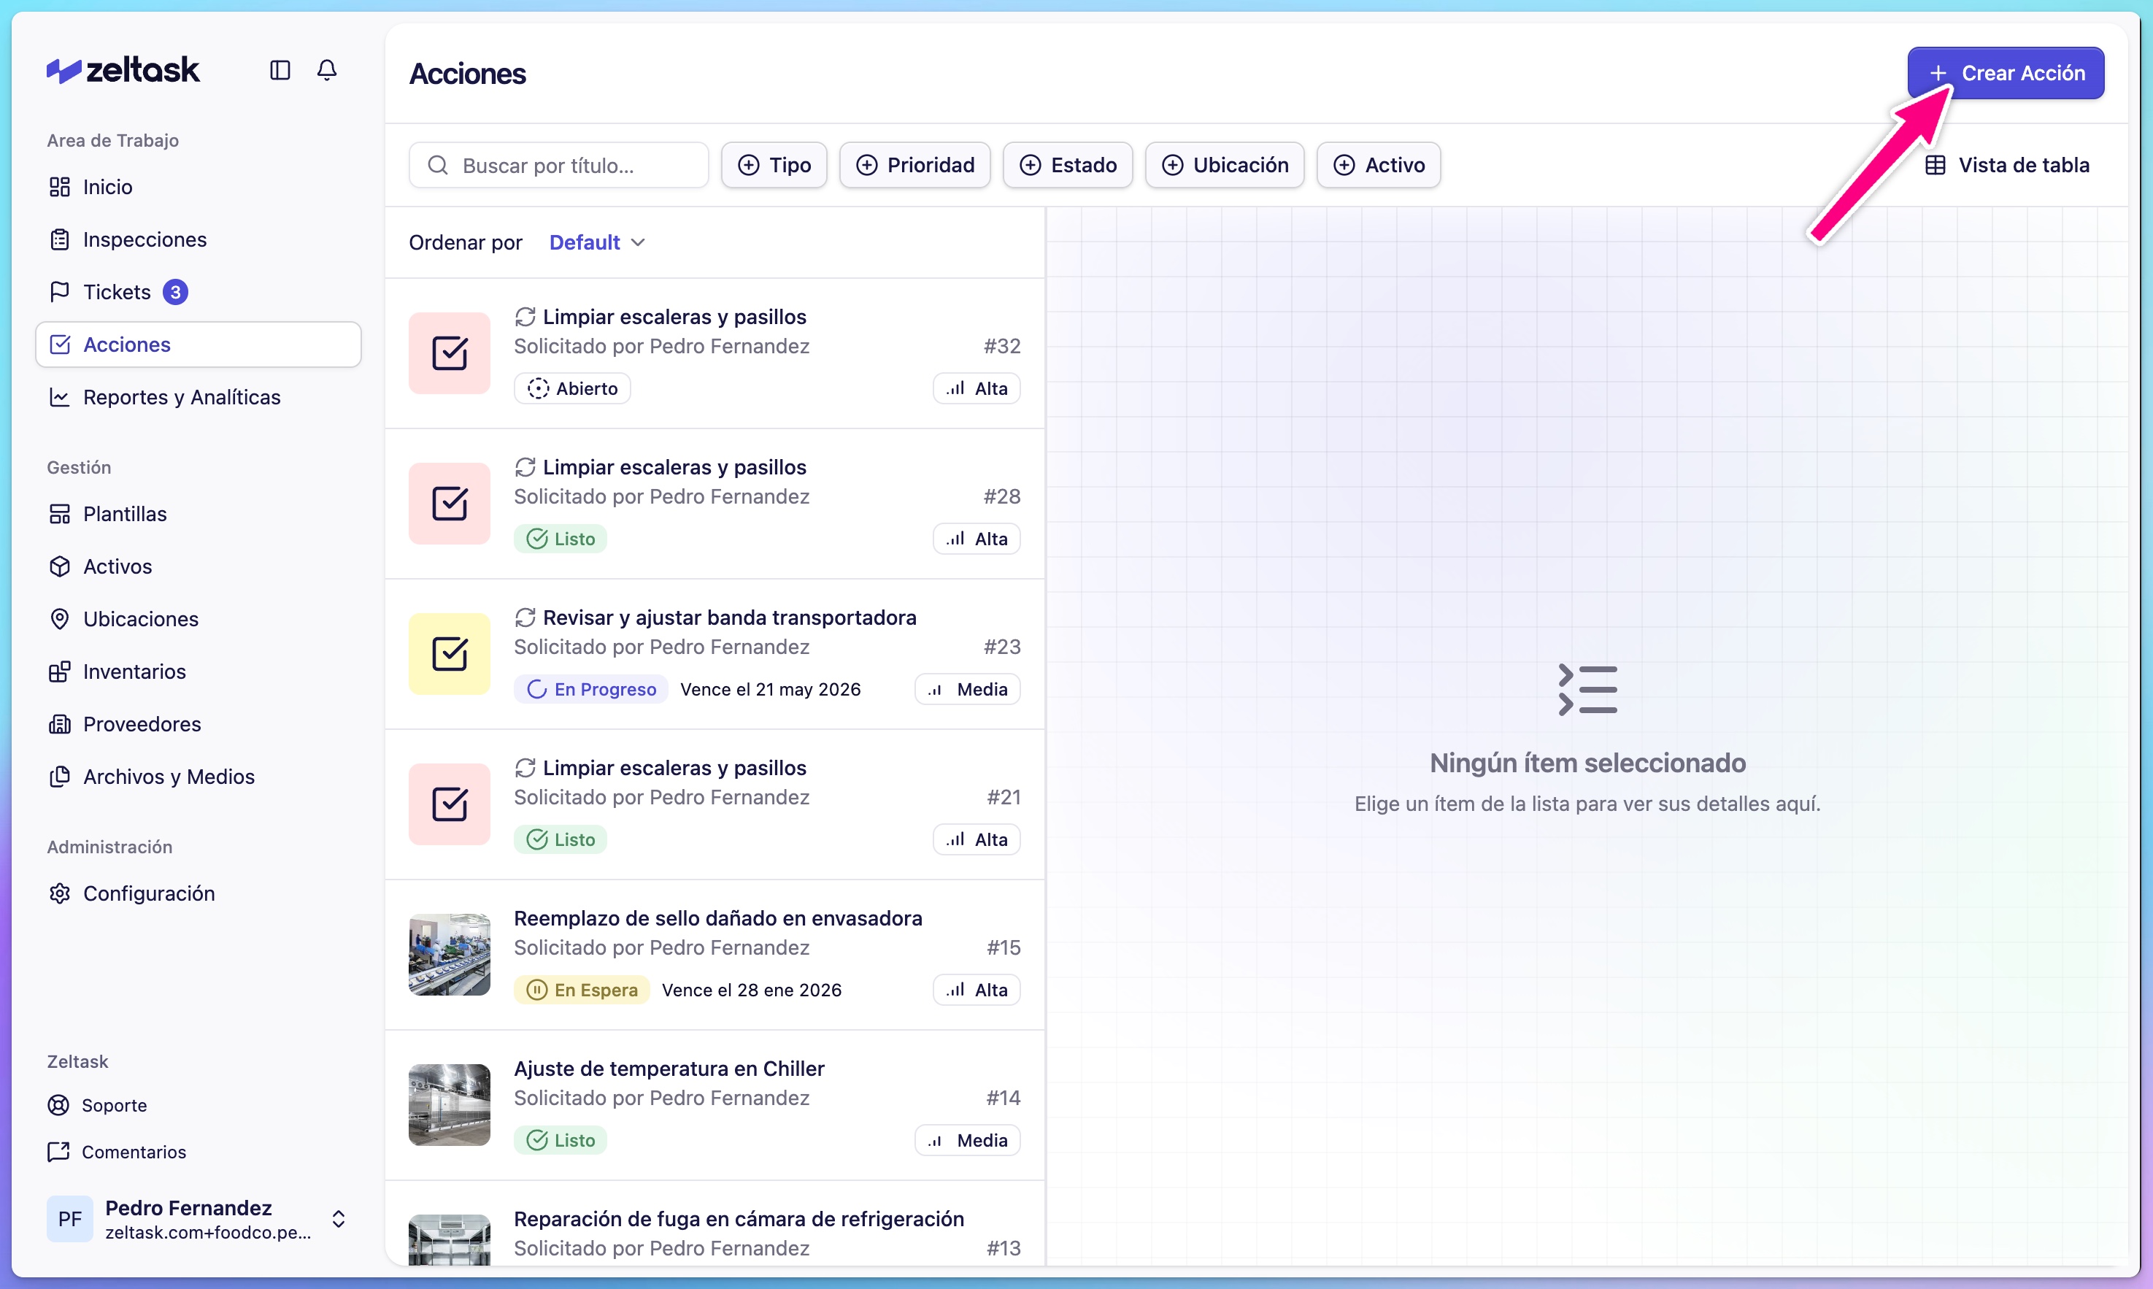Open the Default sort order dropdown

[x=596, y=242]
